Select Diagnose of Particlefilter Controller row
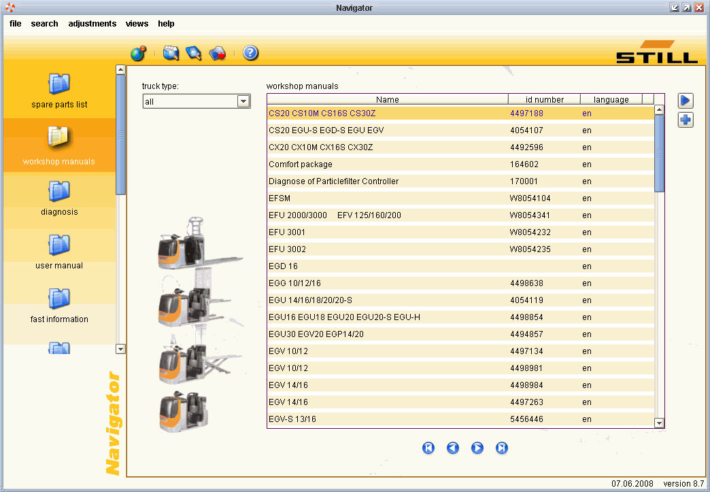The height and width of the screenshot is (492, 710). coord(460,181)
